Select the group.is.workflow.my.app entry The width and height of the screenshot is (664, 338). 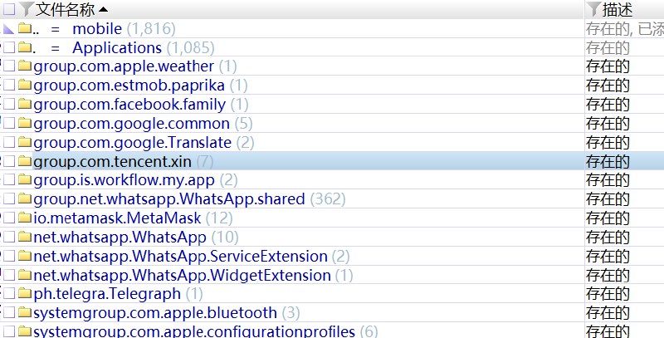click(124, 180)
